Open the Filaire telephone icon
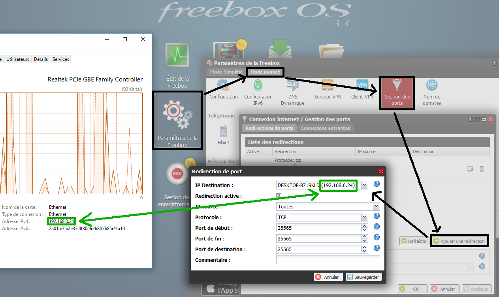Image resolution: width=499 pixels, height=297 pixels. pos(223,131)
